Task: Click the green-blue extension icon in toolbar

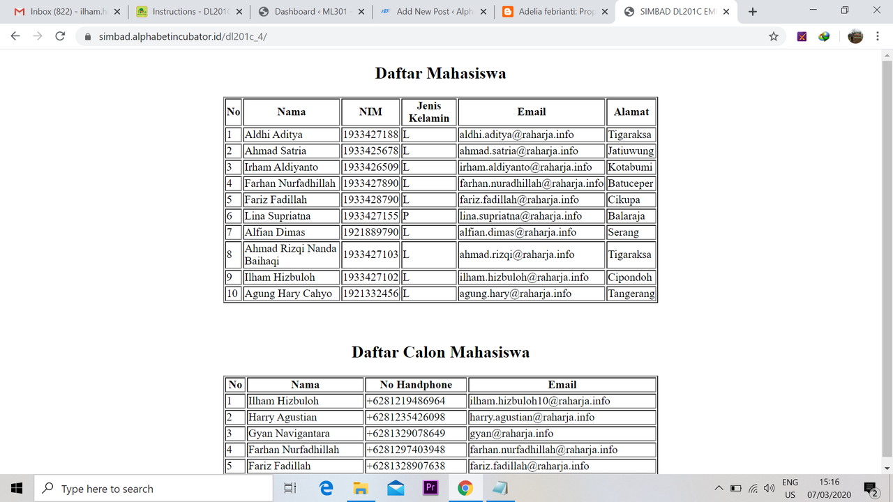Action: [824, 36]
